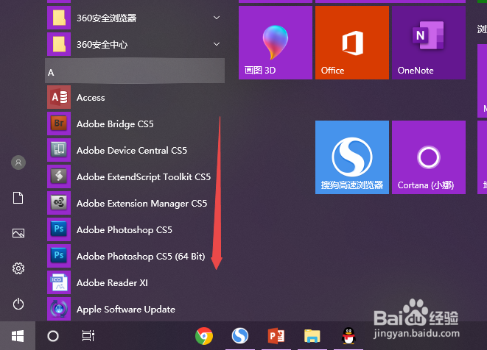Viewport: 487px width, 350px height.
Task: Open Settings gear in Start sidebar
Action: [18, 268]
